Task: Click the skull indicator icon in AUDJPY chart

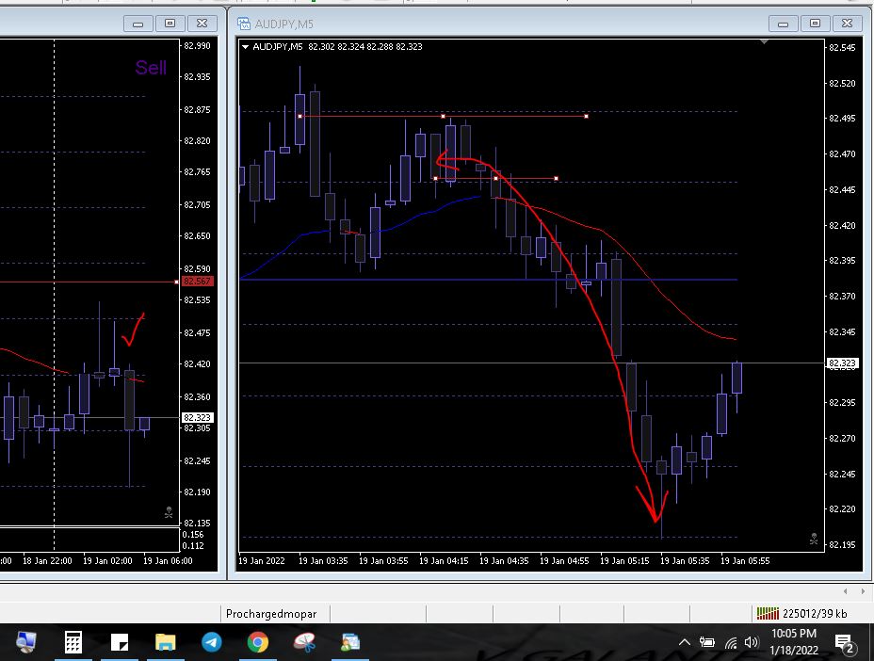Action: tap(814, 539)
